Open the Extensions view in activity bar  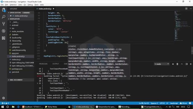click(4, 38)
